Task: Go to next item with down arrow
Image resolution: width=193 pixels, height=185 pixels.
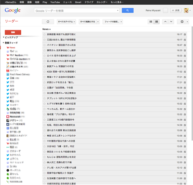Action: (x=171, y=22)
